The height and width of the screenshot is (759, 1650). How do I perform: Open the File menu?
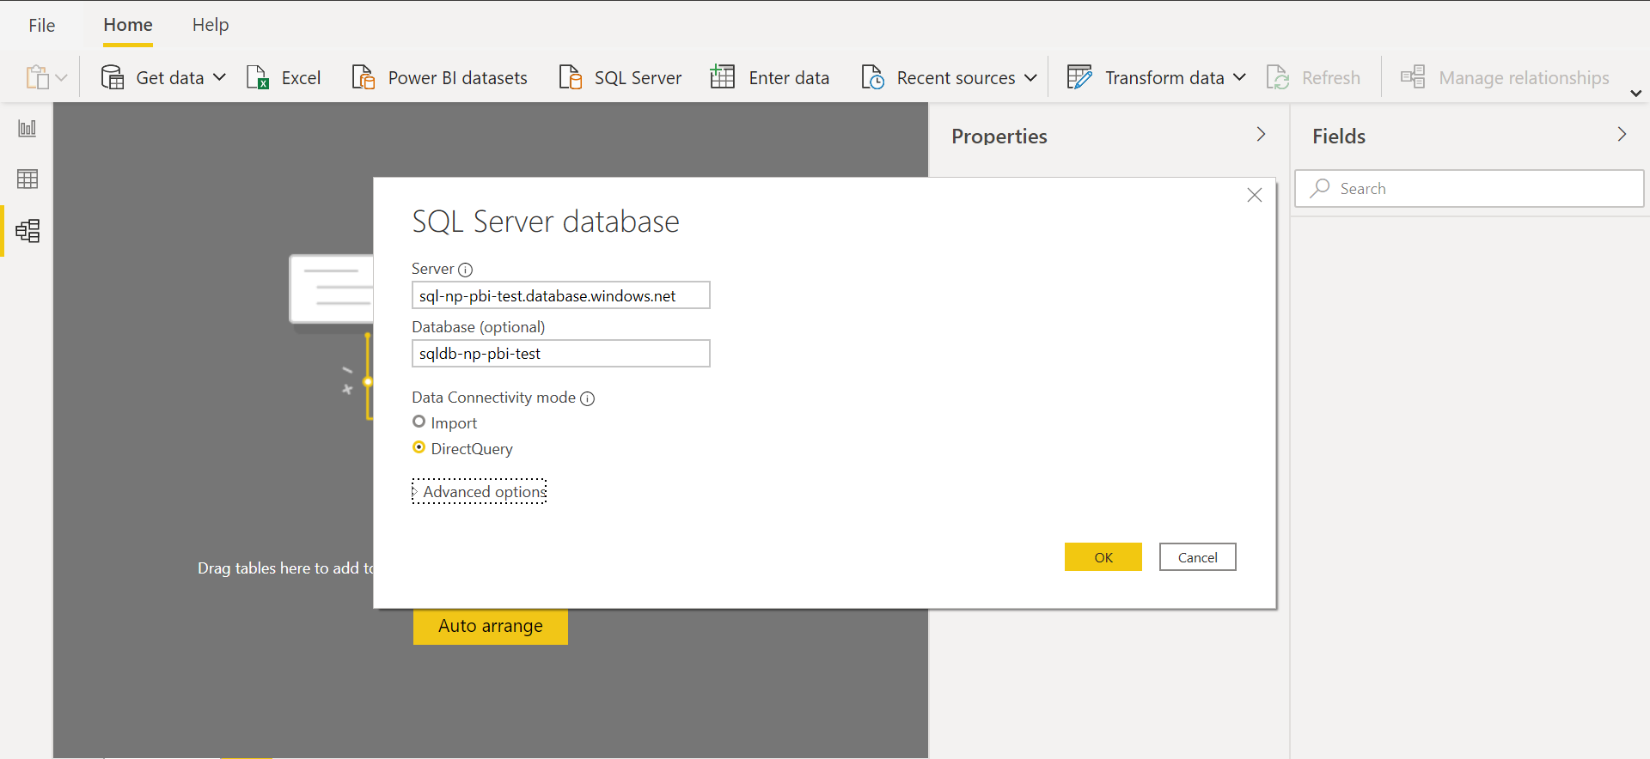tap(41, 25)
